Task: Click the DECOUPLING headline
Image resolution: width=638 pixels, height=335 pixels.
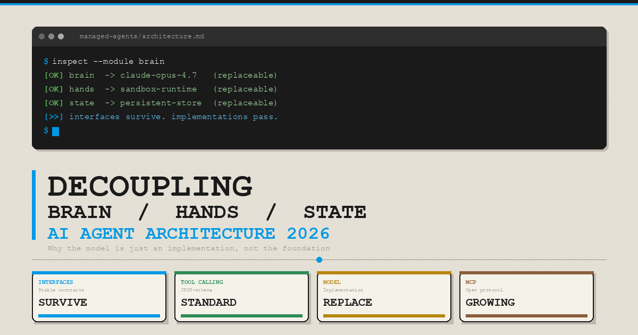Action: [150, 186]
